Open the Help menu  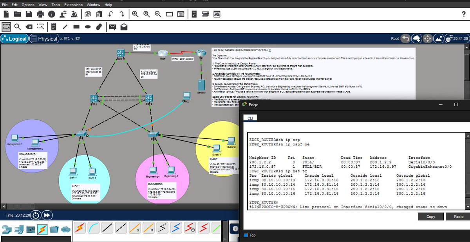tap(108, 5)
